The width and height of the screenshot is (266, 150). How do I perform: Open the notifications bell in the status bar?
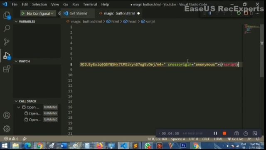pyautogui.click(x=258, y=139)
